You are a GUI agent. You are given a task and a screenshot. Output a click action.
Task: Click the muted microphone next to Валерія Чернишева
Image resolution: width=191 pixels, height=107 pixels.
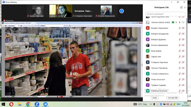(180, 28)
